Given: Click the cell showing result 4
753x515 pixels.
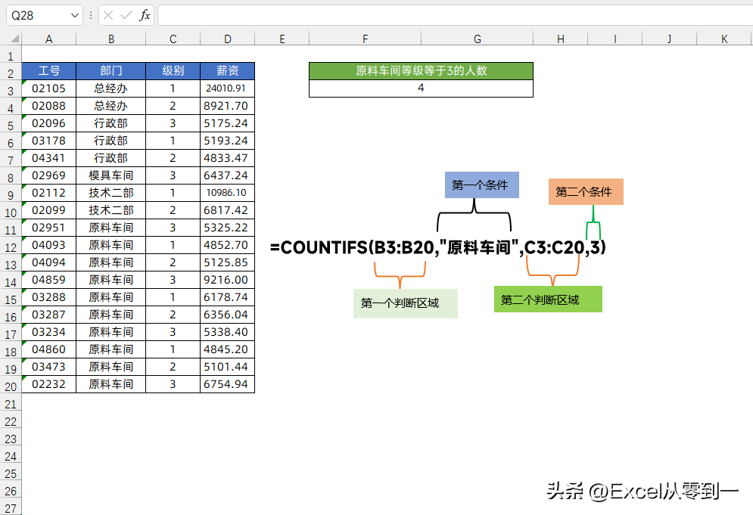Looking at the screenshot, I should (421, 88).
